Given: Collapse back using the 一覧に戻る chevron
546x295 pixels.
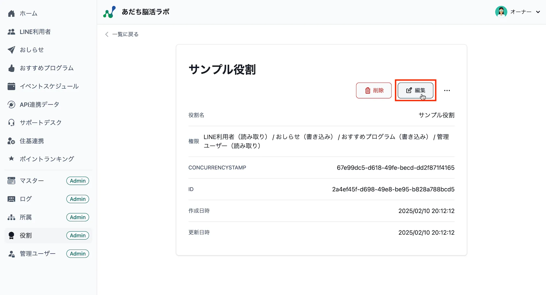Looking at the screenshot, I should 107,34.
